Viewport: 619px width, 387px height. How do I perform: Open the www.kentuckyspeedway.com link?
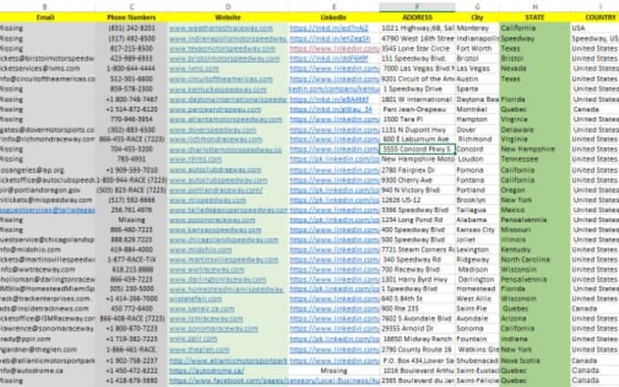click(218, 89)
